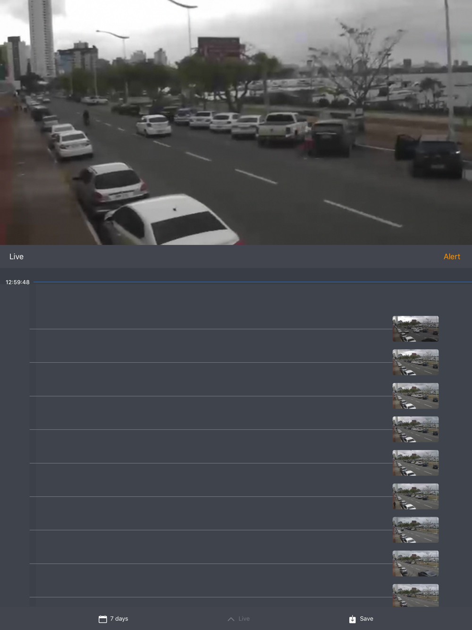
Task: Play the seventh recording thumbnail in timeline
Action: click(415, 530)
